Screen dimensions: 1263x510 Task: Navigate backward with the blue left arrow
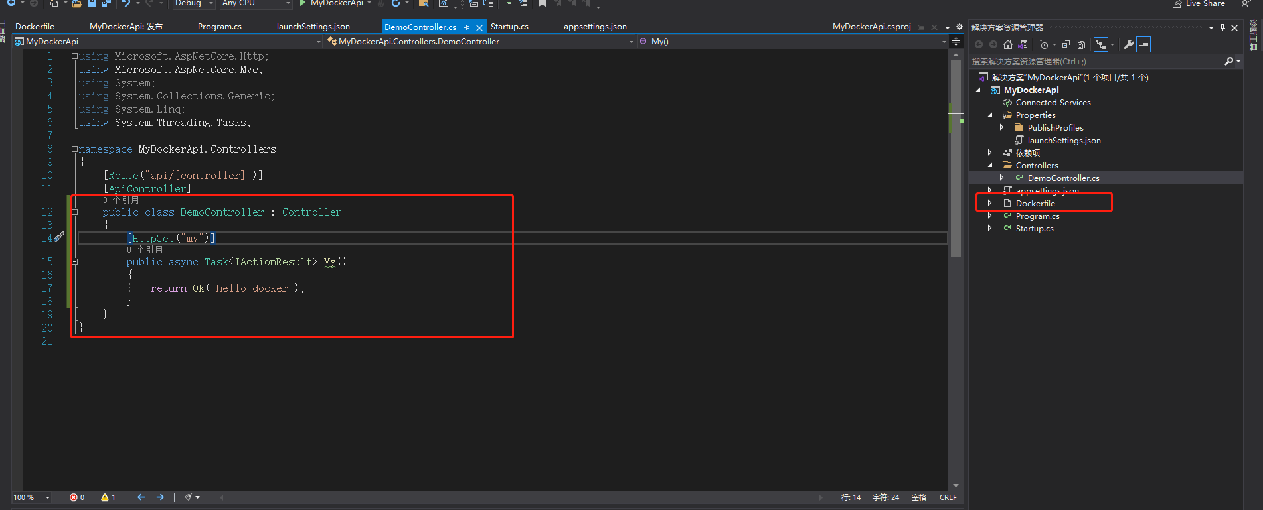pyautogui.click(x=141, y=497)
